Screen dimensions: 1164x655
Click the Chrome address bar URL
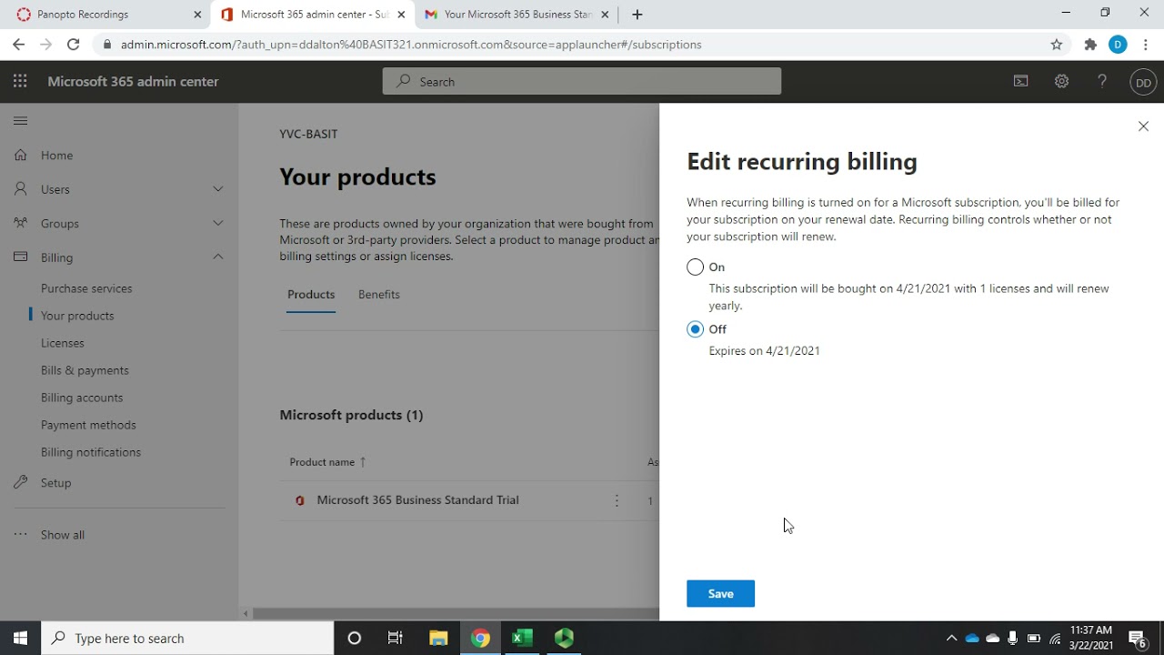[x=411, y=45]
